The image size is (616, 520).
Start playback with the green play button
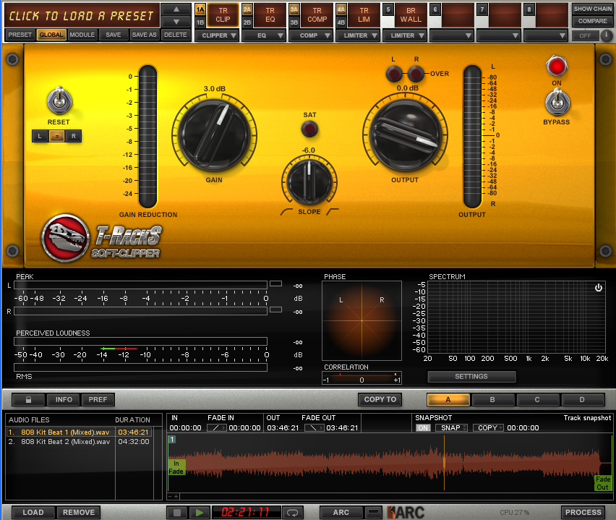[x=199, y=513]
